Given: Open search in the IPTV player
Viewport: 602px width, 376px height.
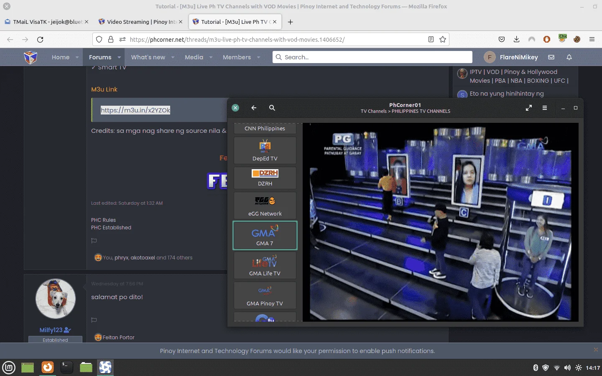Looking at the screenshot, I should point(272,108).
